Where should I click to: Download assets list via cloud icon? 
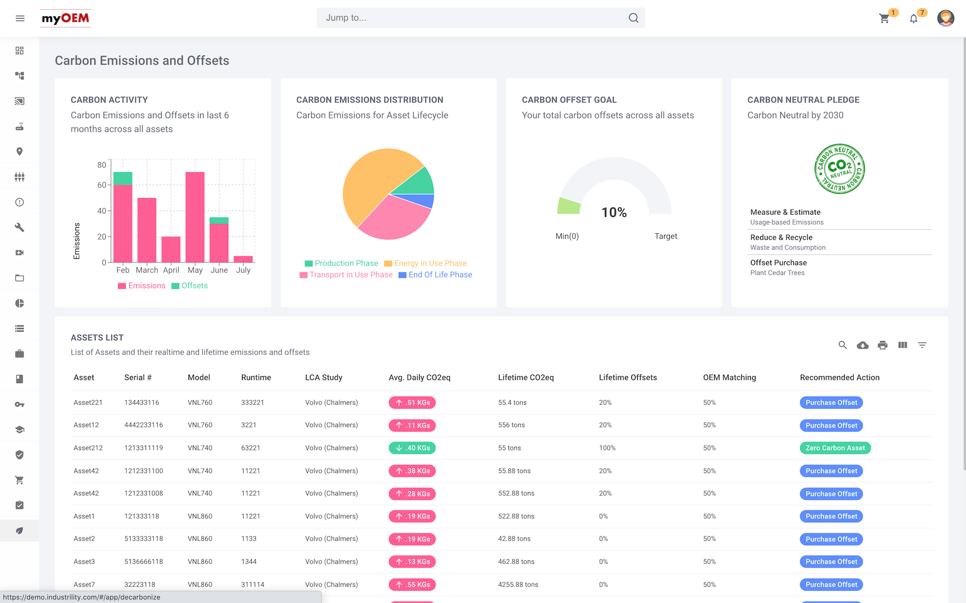[862, 345]
